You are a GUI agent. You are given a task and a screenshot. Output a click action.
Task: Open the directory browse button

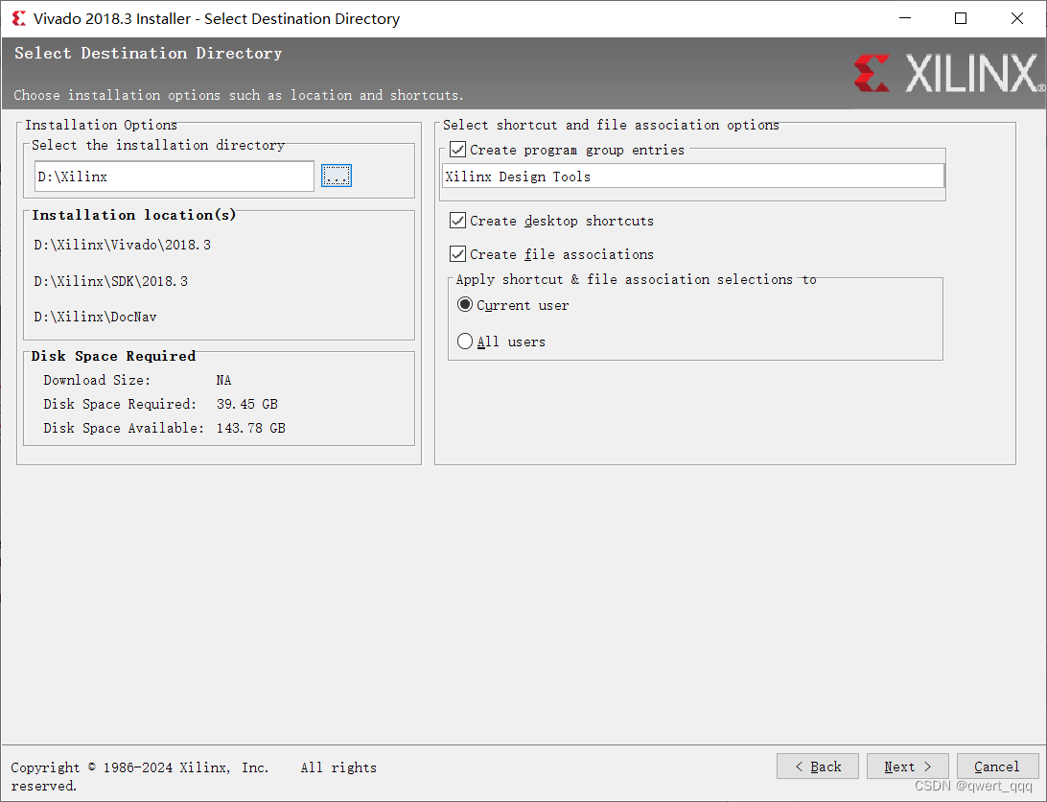tap(336, 176)
